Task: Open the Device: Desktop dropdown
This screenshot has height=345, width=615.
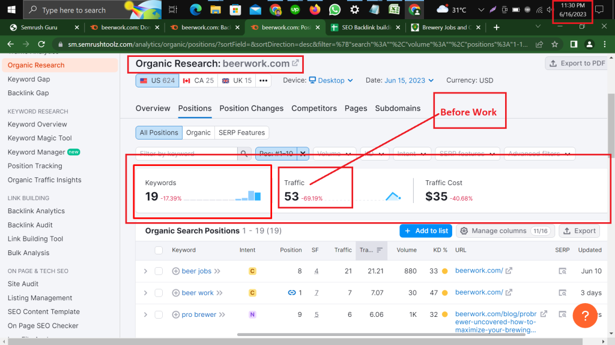Action: coord(331,81)
